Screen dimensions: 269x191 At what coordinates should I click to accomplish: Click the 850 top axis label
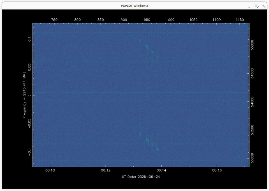click(101, 20)
